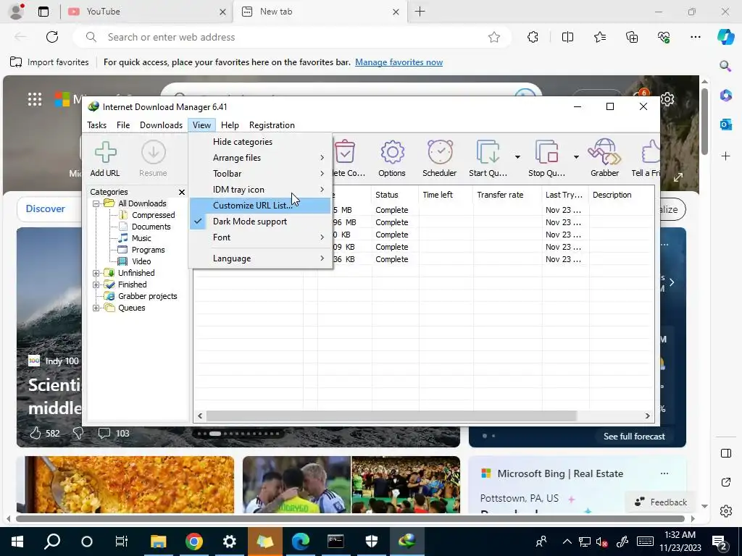Open the Tasks menu in IDM
The image size is (742, 556).
pos(96,125)
